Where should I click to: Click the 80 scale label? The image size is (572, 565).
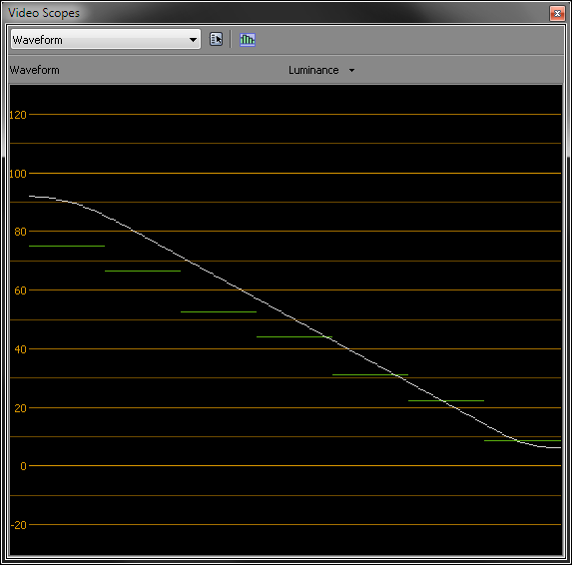pos(20,232)
